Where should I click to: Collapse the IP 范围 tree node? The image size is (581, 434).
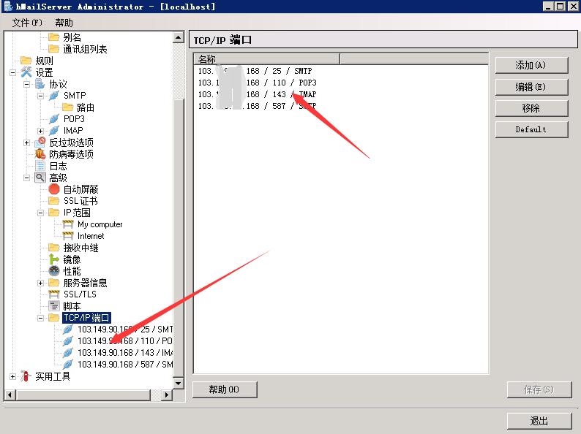(x=41, y=213)
